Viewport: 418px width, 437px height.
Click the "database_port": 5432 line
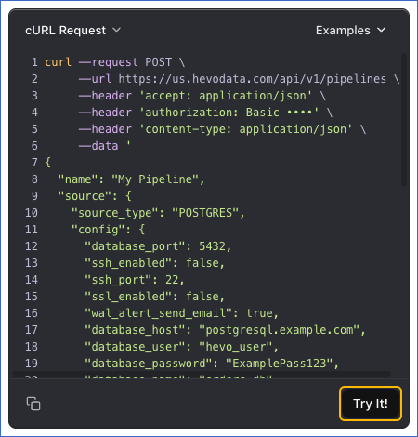(158, 246)
